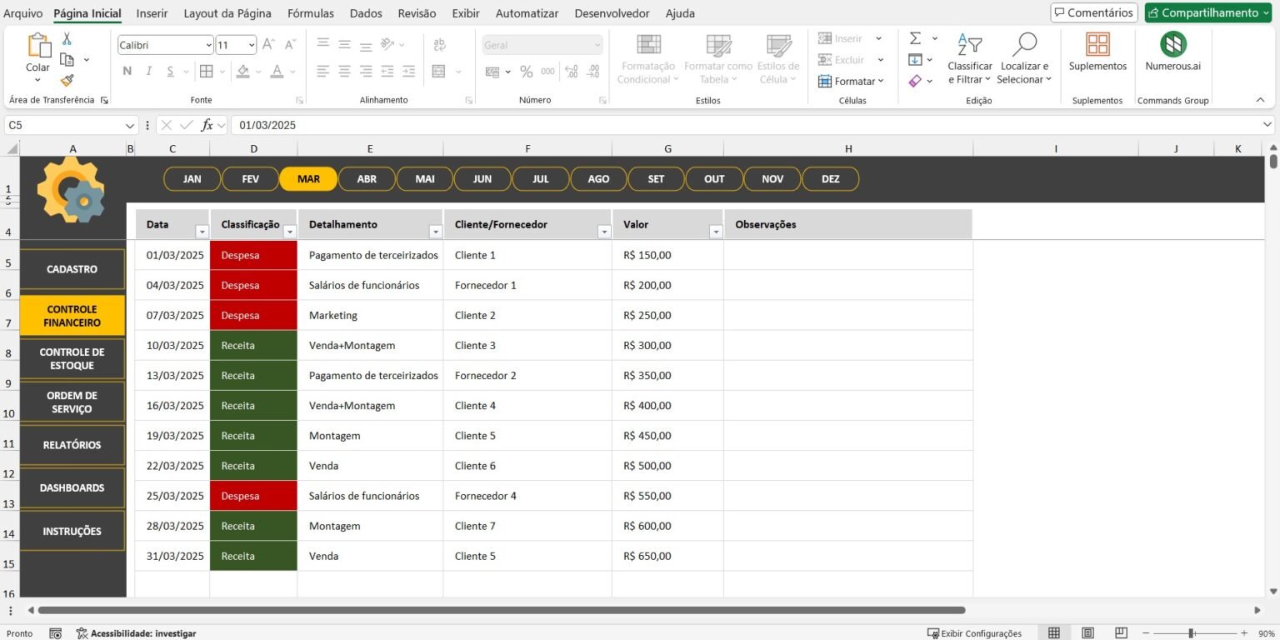Click the percent style icon
Image resolution: width=1280 pixels, height=640 pixels.
click(x=527, y=72)
